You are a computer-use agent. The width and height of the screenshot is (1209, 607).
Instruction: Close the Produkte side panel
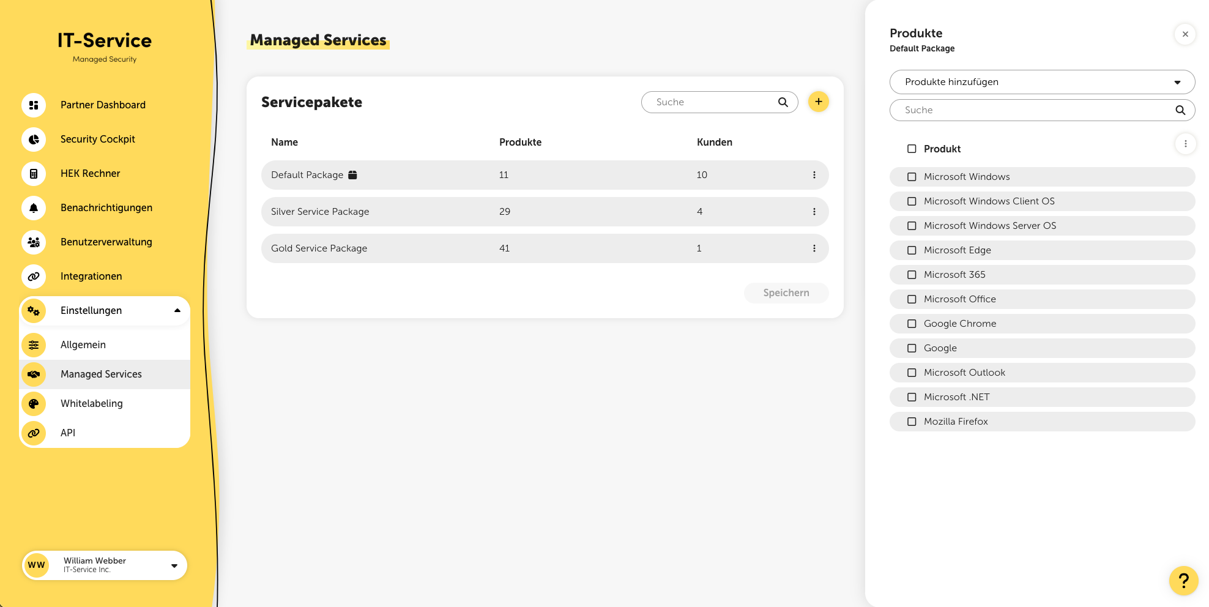(x=1185, y=34)
